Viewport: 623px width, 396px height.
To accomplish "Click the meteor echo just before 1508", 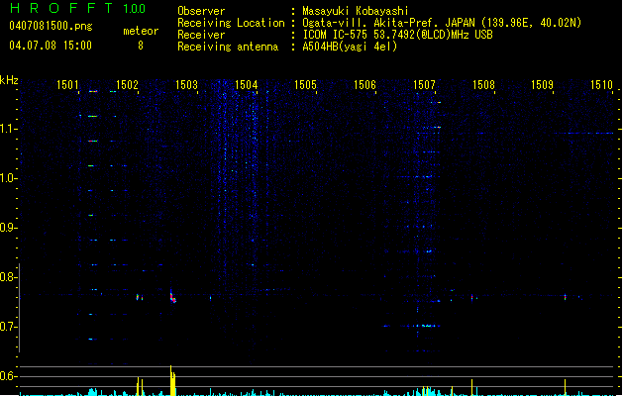I will 472,297.
